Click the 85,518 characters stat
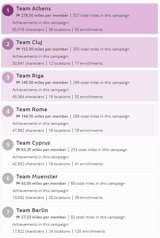160x238 pixels. coord(28,29)
